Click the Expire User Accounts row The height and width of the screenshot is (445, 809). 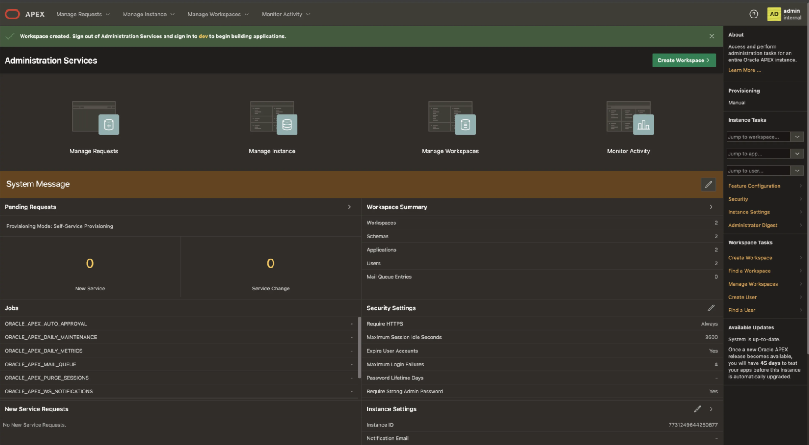[x=542, y=351]
